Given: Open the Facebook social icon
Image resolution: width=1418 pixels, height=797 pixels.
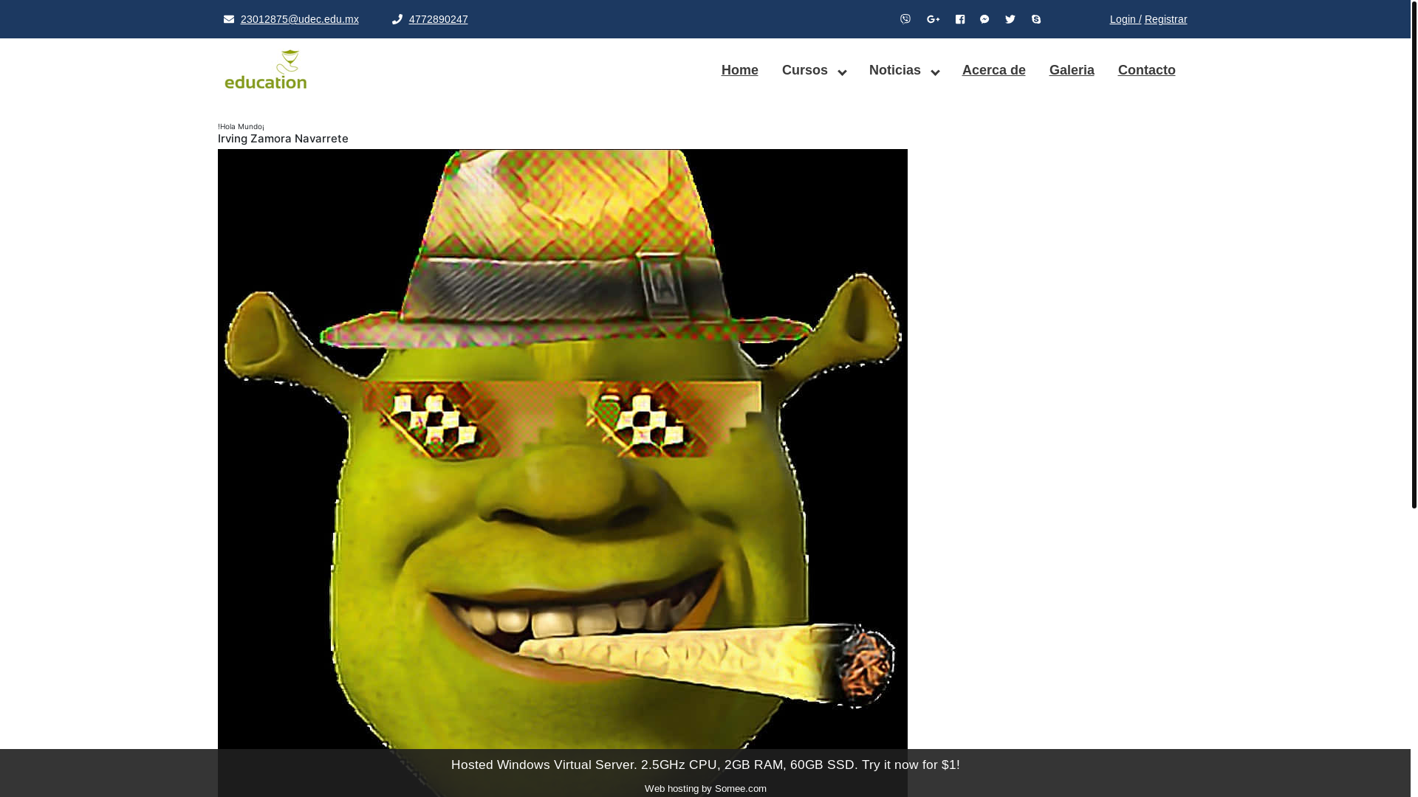Looking at the screenshot, I should click(960, 19).
